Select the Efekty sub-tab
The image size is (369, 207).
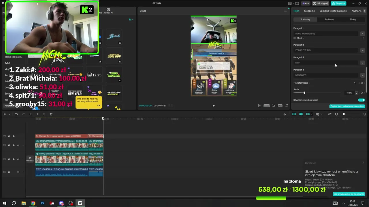[x=353, y=19]
